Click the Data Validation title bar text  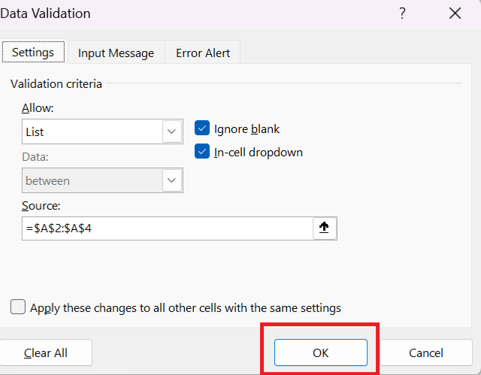click(45, 14)
